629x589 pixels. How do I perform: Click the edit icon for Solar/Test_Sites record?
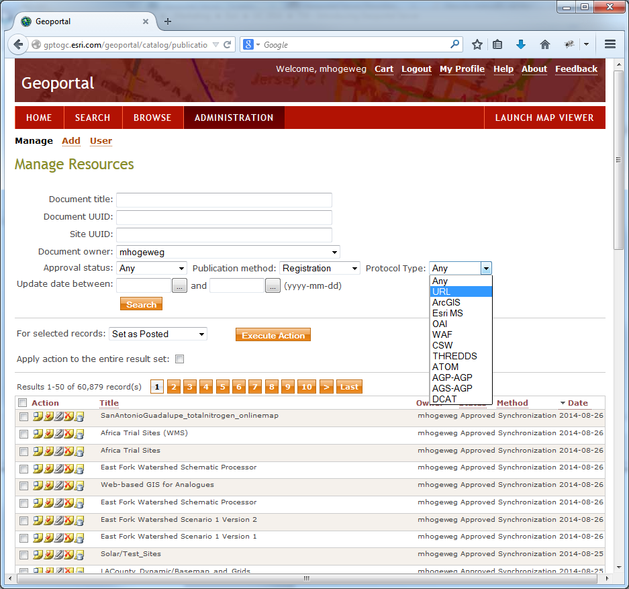58,555
